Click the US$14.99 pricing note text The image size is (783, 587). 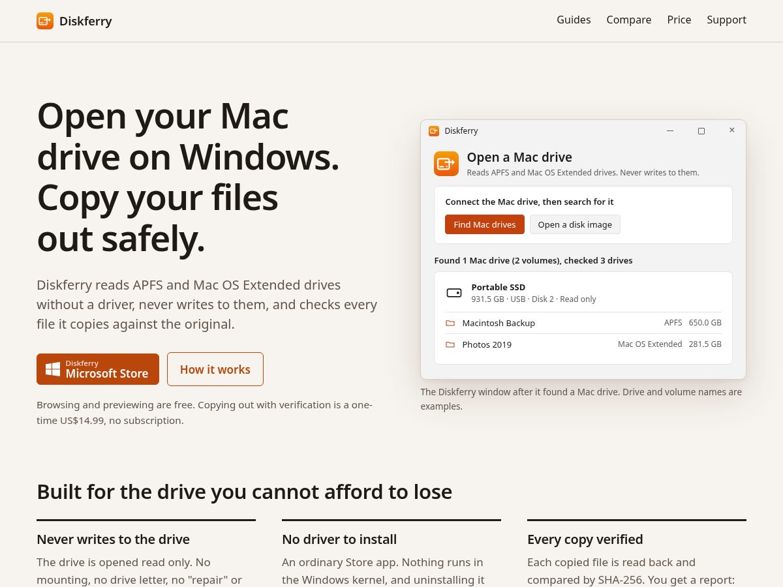coord(204,413)
